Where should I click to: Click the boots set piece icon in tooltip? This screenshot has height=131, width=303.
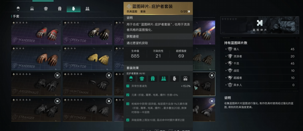tap(163, 79)
